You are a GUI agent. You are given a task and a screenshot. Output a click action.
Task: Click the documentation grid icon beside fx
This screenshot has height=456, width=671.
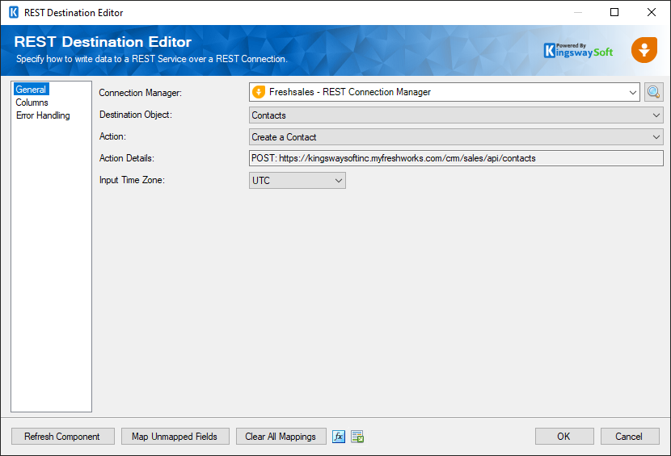tap(357, 437)
